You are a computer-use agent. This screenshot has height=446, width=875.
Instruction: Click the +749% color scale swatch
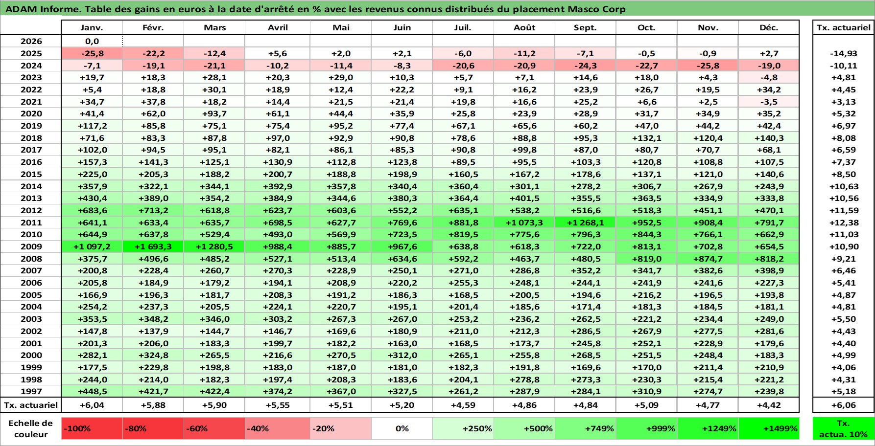tap(586, 428)
